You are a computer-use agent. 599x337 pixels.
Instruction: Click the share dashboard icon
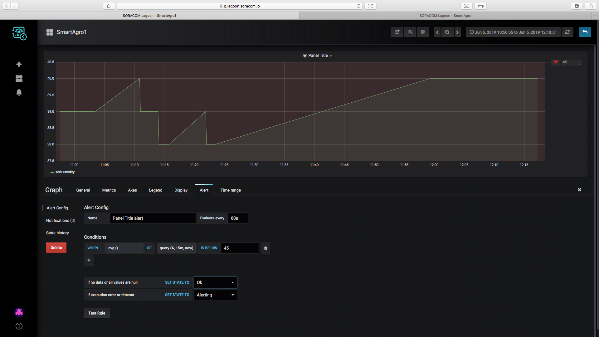(x=397, y=32)
